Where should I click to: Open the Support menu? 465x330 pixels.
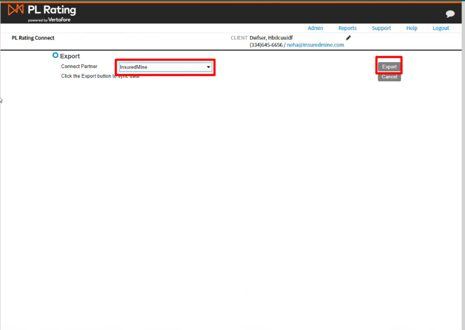[x=382, y=28]
